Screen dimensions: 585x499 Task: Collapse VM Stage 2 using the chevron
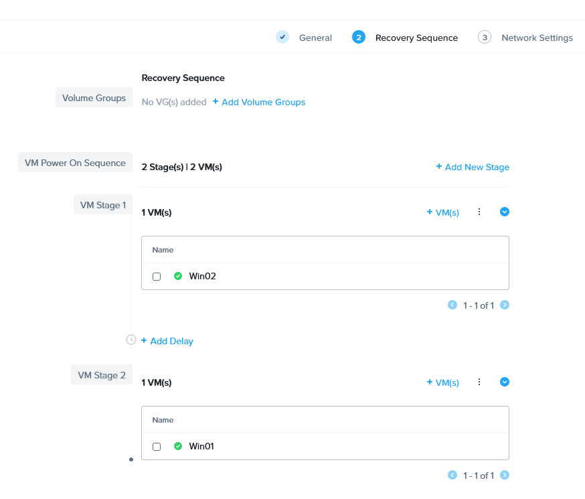click(505, 382)
